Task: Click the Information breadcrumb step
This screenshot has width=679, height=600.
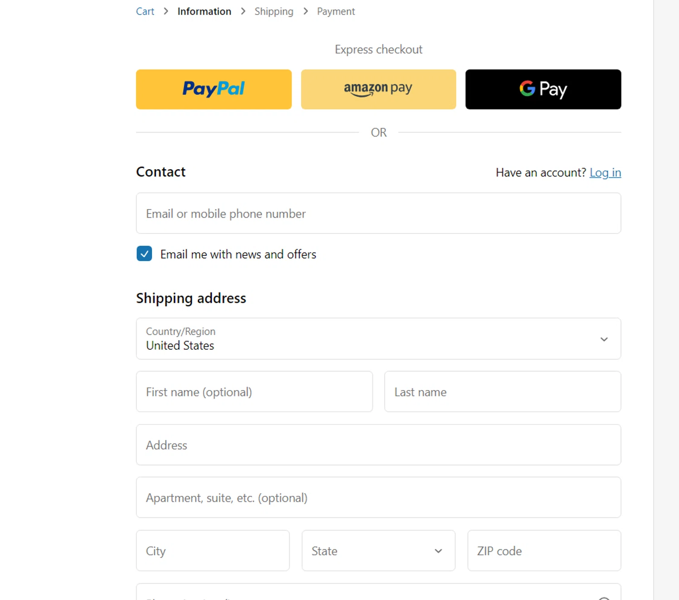Action: click(x=204, y=11)
